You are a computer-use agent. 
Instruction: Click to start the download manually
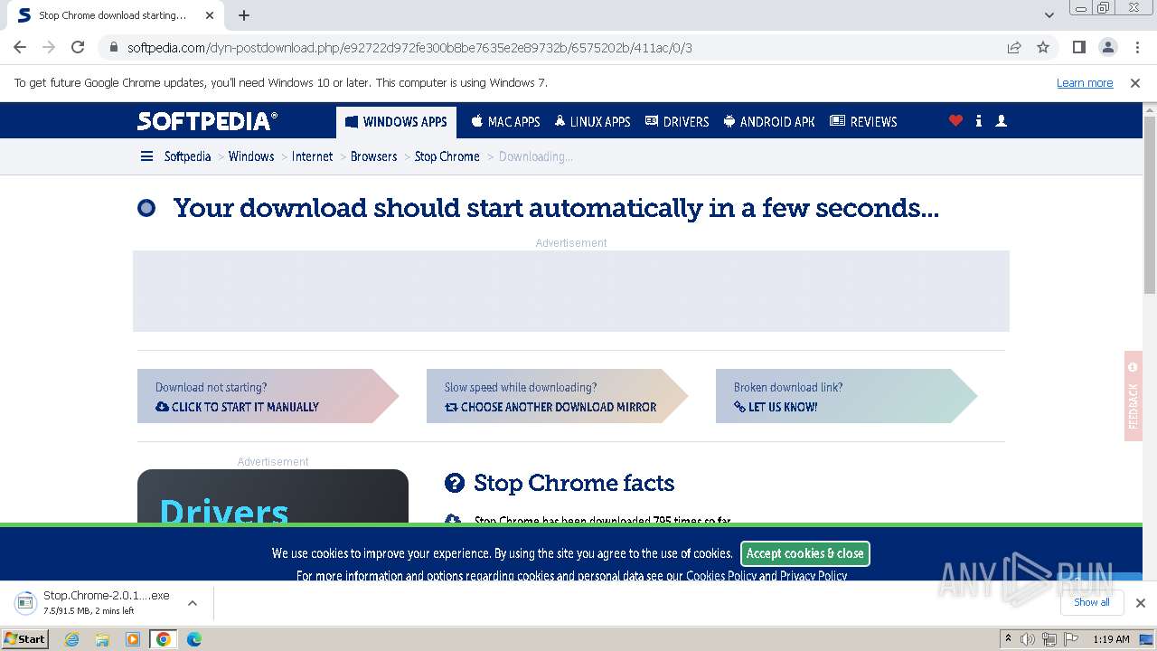tap(268, 396)
